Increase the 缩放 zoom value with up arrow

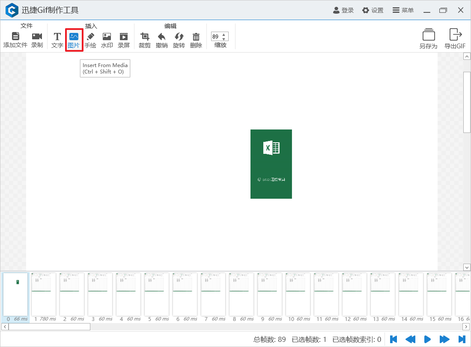coord(224,34)
